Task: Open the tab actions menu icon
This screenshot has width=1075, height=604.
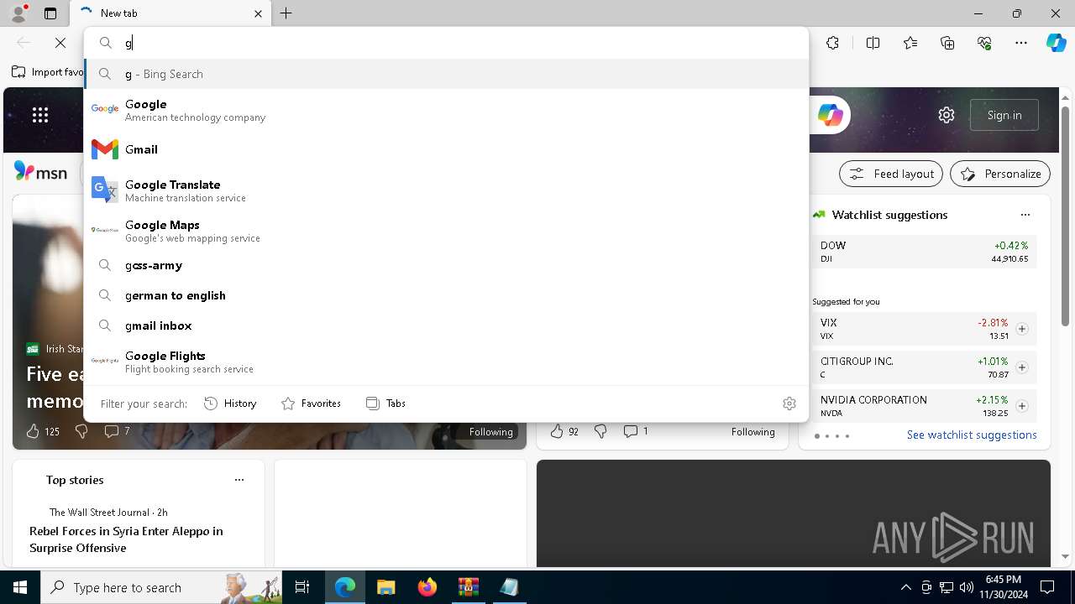Action: pos(50,13)
